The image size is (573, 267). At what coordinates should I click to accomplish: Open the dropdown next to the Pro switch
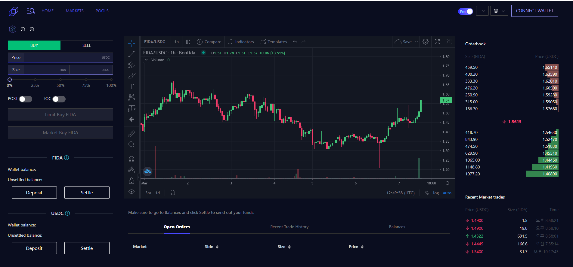(482, 11)
